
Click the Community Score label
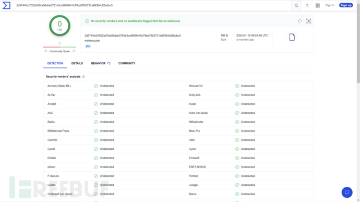pyautogui.click(x=59, y=51)
